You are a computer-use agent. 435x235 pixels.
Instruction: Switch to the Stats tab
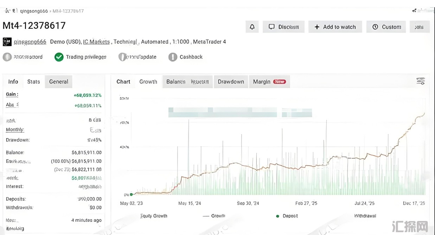[33, 82]
